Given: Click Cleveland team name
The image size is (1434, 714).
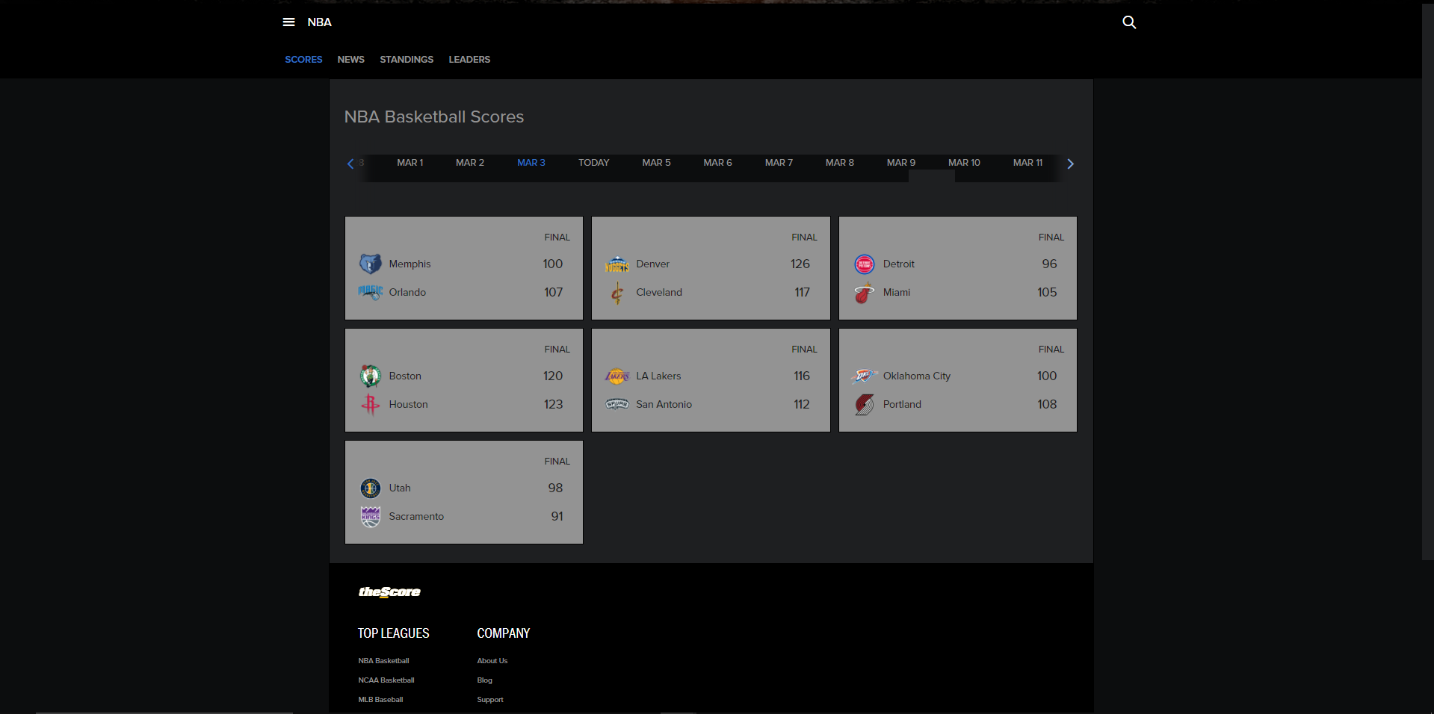Looking at the screenshot, I should tap(659, 293).
